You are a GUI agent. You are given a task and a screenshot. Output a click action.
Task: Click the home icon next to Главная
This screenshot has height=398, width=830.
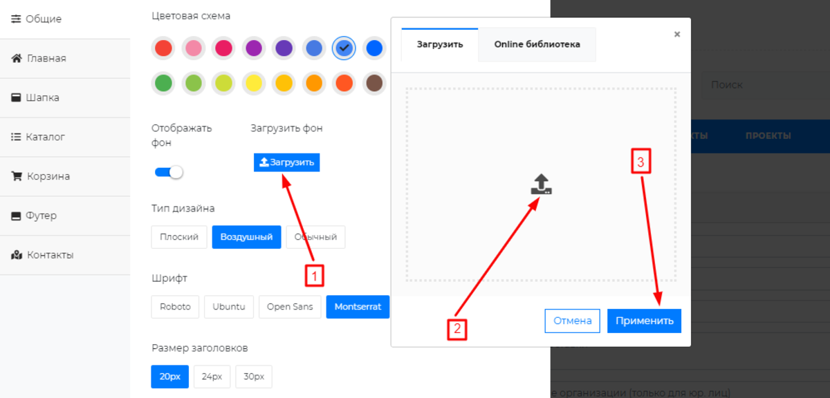pos(17,58)
